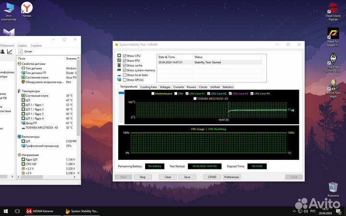Toggle the Stress system memory checkbox
Viewport: 346px width, 216px height.
coord(124,70)
